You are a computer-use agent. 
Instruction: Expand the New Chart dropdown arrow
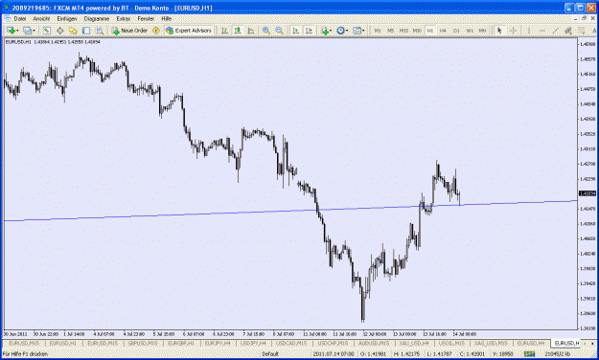(x=17, y=31)
